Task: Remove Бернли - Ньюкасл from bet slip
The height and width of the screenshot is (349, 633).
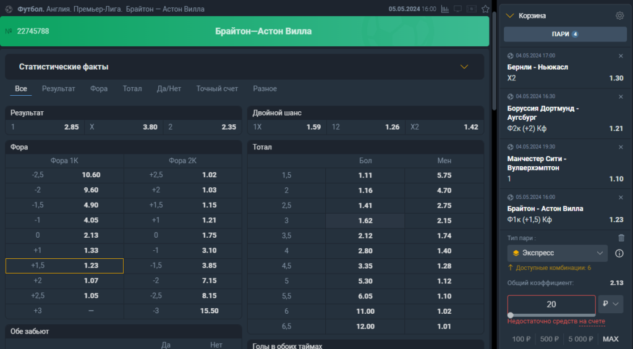Action: [x=621, y=56]
